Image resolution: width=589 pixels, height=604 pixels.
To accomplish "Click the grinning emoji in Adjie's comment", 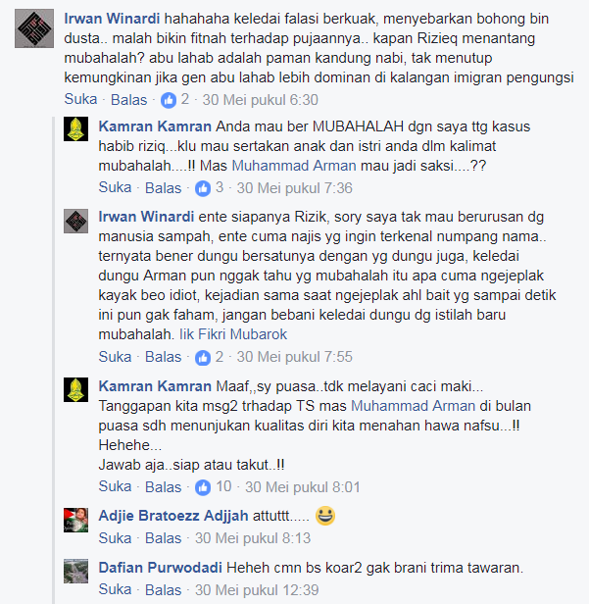I will click(x=325, y=516).
